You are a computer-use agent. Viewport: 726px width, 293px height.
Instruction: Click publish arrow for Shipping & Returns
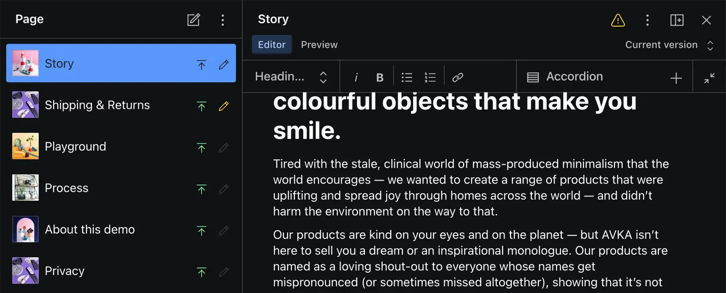201,106
